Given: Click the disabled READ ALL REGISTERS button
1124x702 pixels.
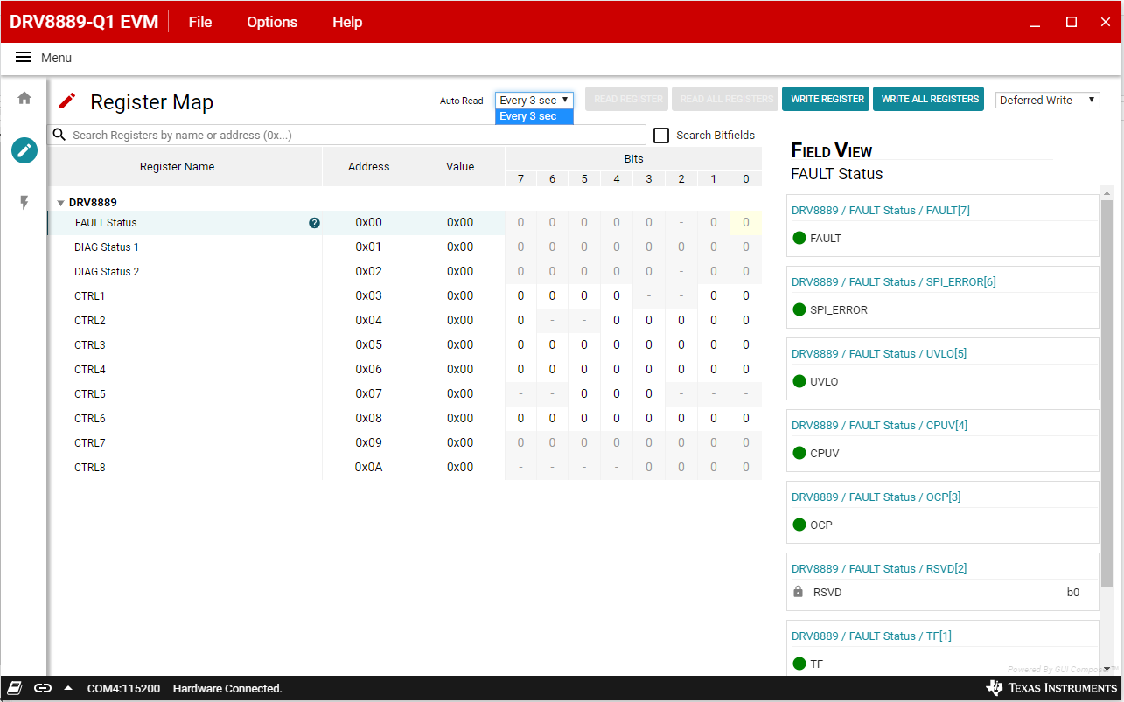Looking at the screenshot, I should coord(726,99).
